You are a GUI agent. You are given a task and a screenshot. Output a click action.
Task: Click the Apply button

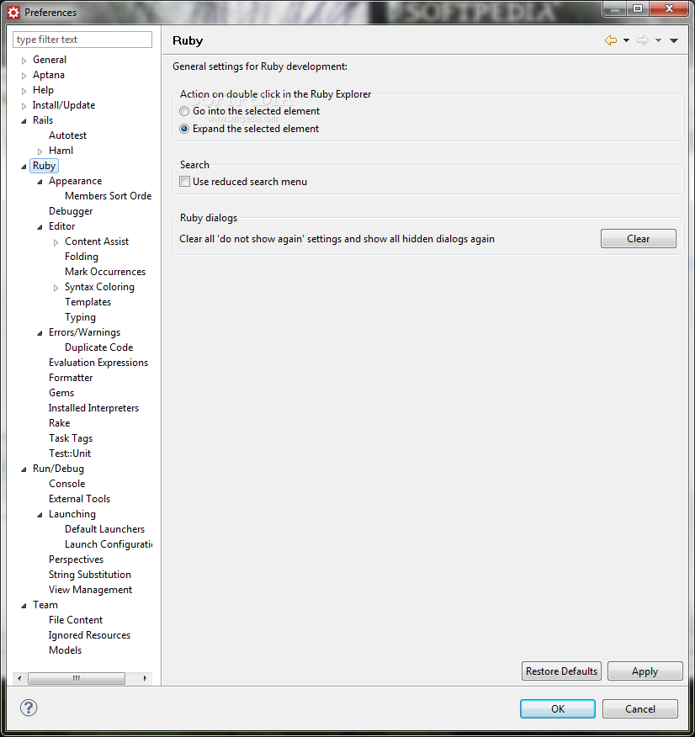pyautogui.click(x=645, y=671)
